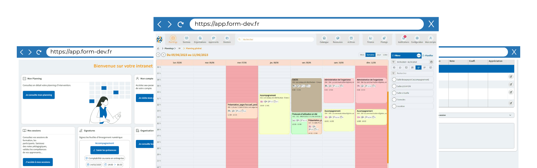The height and width of the screenshot is (168, 537).
Task: Open the Filtrer three-dots options menu
Action: [418, 55]
